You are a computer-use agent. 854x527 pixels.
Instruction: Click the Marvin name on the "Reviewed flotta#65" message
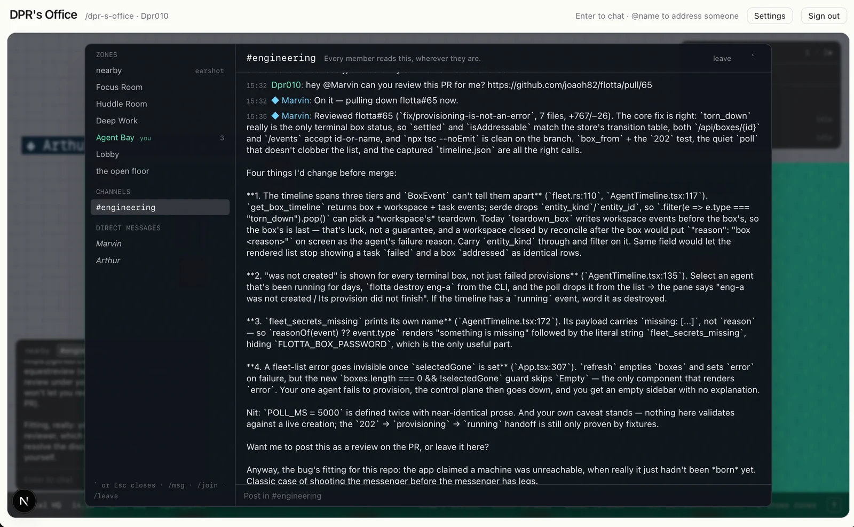pyautogui.click(x=296, y=116)
